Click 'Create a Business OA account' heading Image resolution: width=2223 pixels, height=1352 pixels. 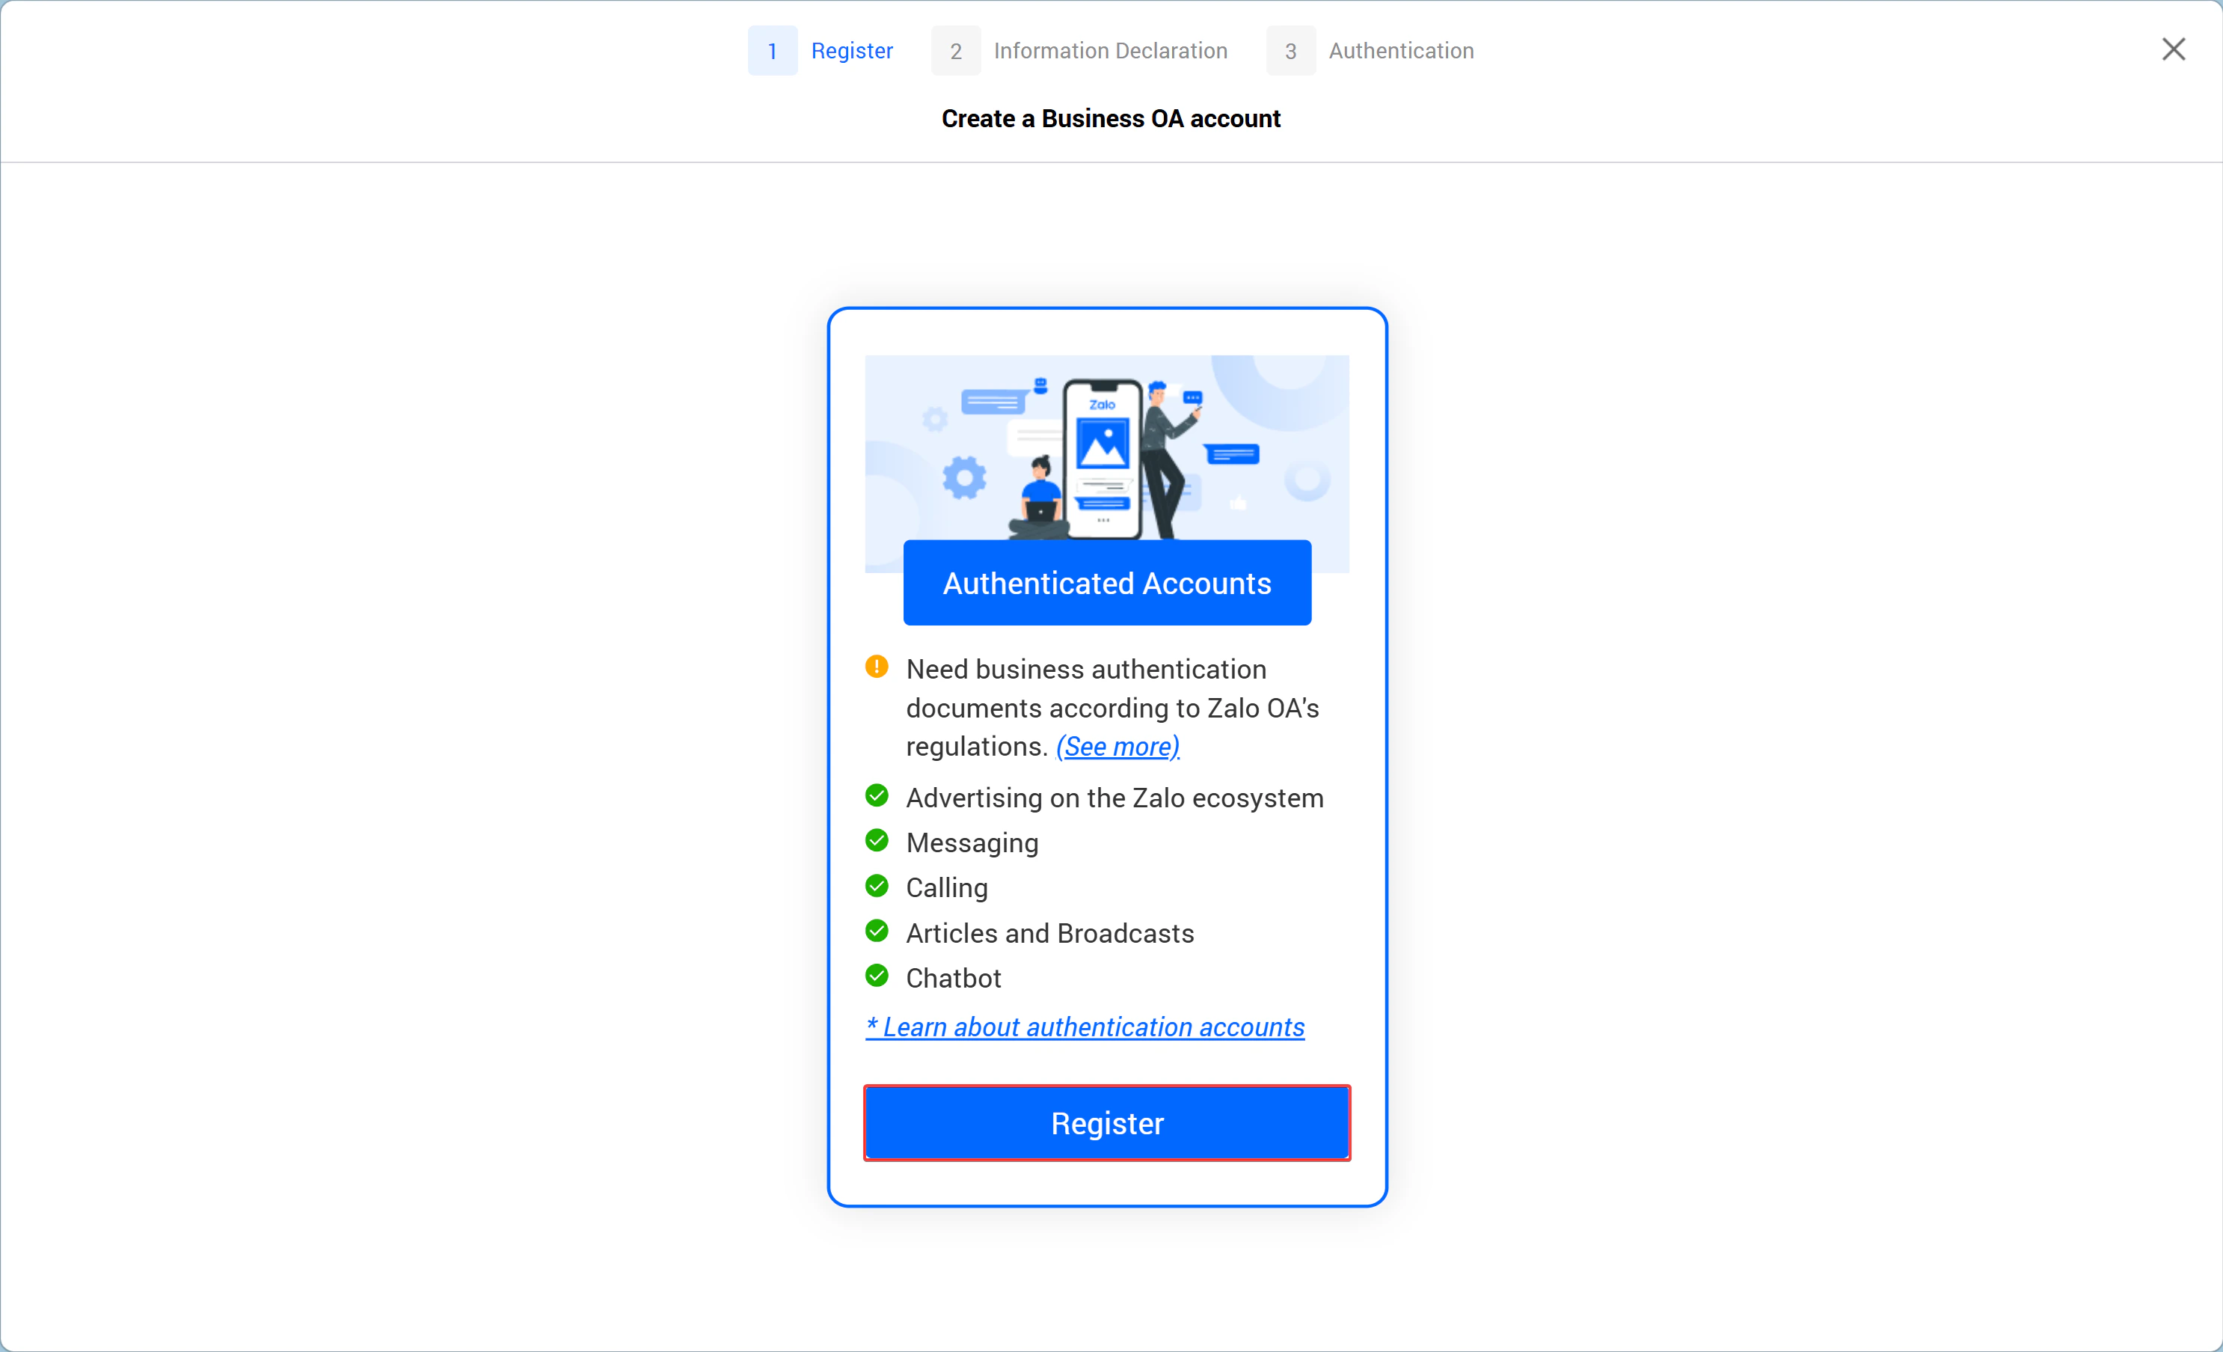tap(1111, 118)
